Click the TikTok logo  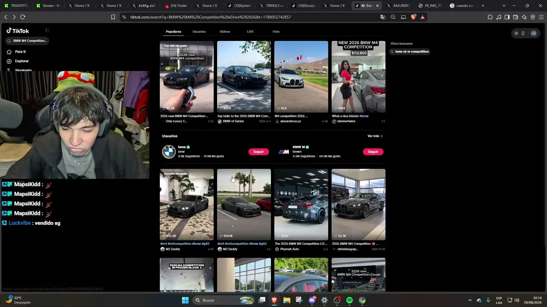coord(18,31)
